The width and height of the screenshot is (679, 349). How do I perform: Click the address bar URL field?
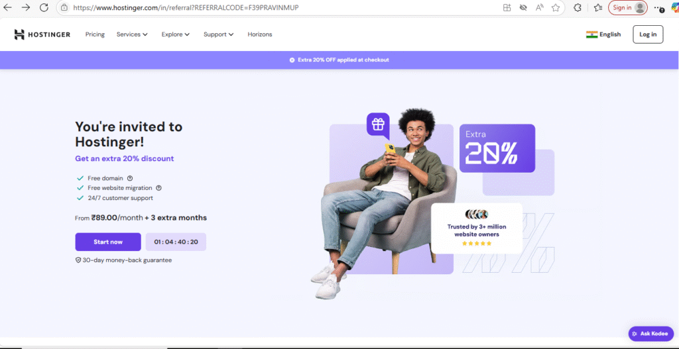pos(277,8)
